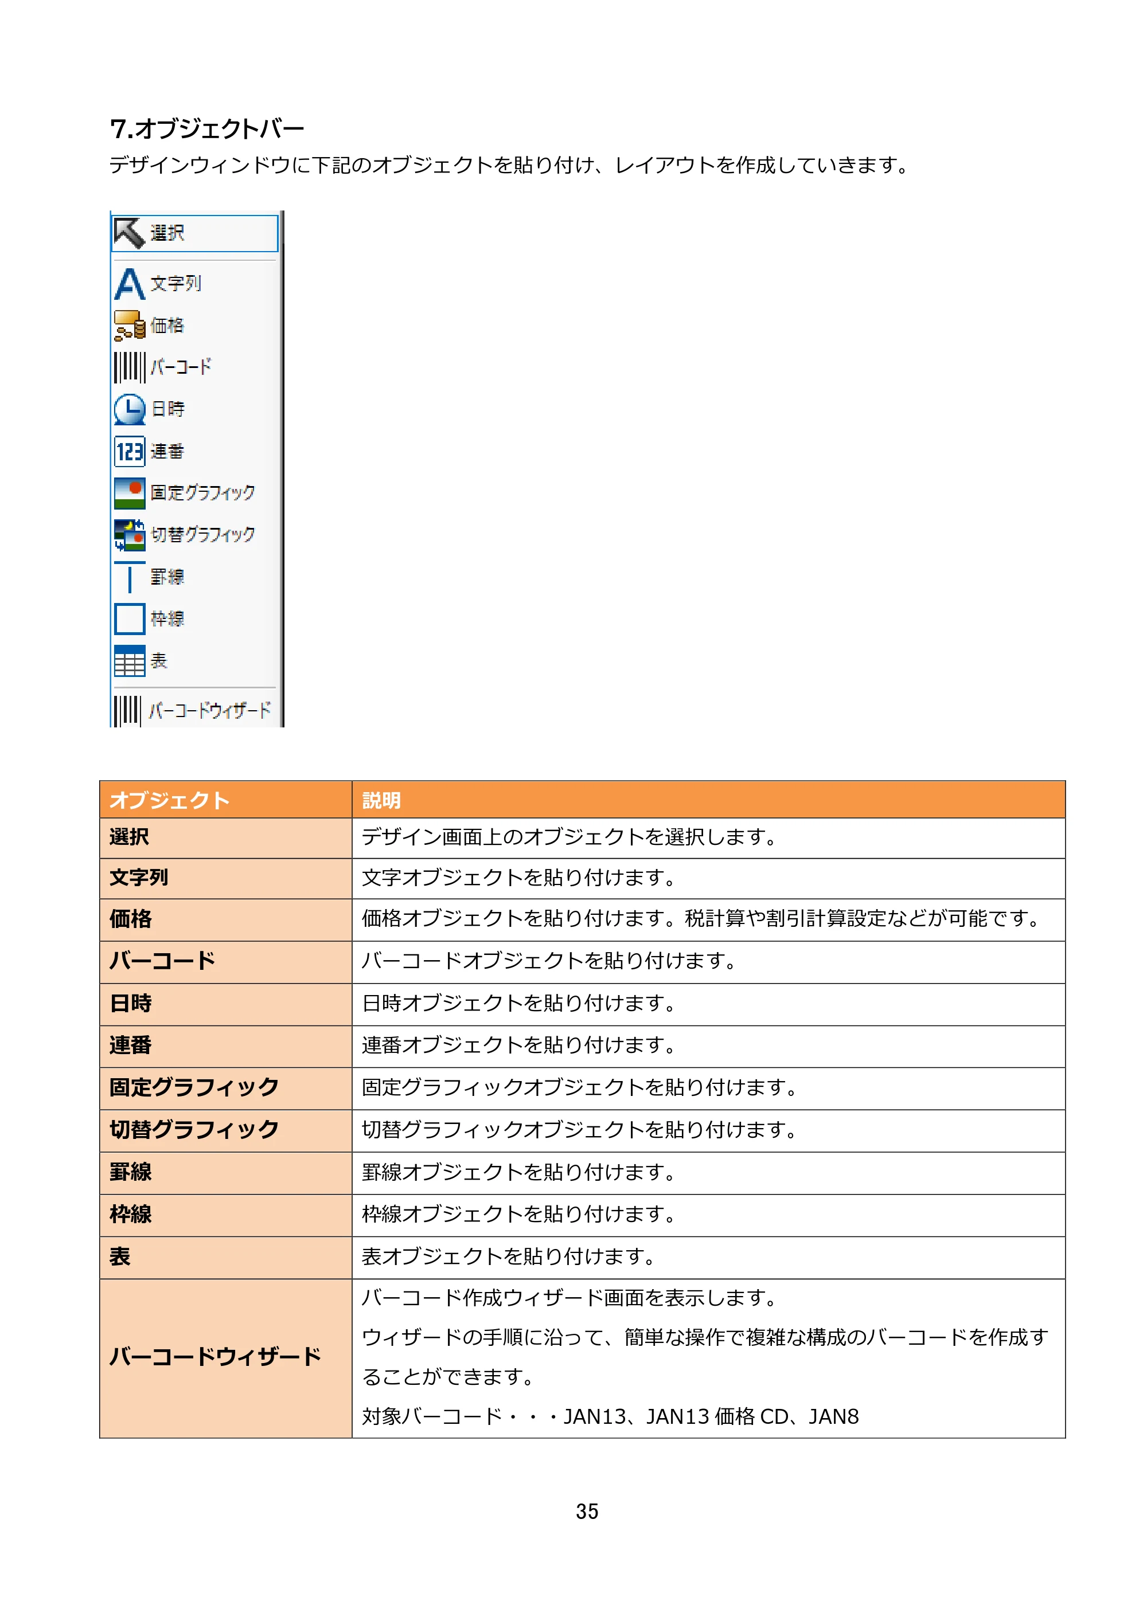Select the 表 row name in the table

120,1258
